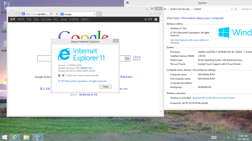The height and width of the screenshot is (141, 252).
Task: Click the UAC shield icon in About dialog
Action: 59,75
